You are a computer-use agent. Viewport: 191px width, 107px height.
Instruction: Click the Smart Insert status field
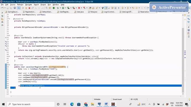pos(117,99)
